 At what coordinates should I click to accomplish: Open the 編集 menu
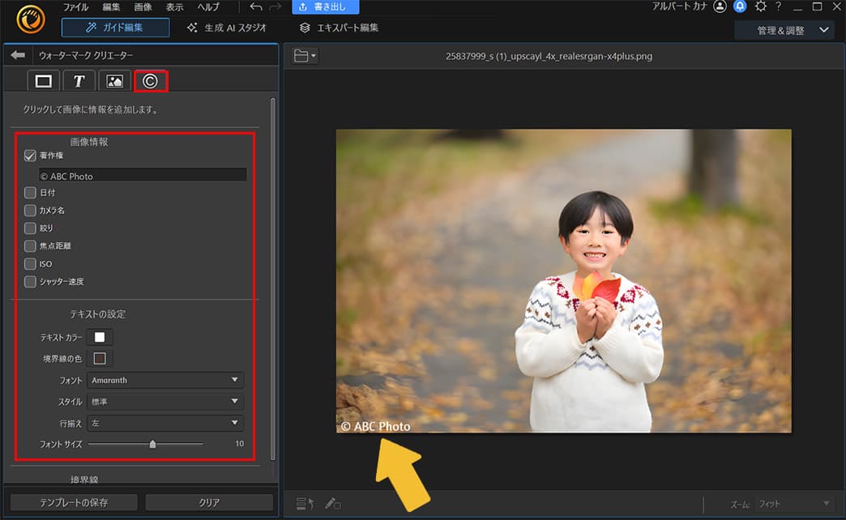[x=111, y=7]
